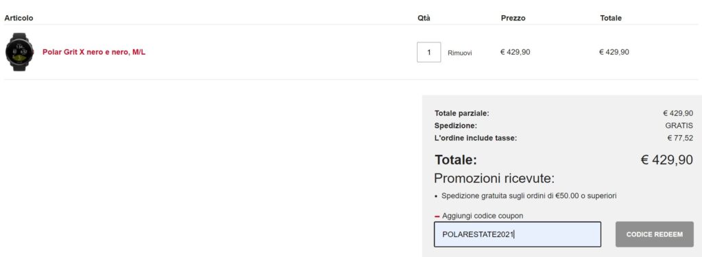Select the Articolo column header
This screenshot has height=257, width=702.
19,18
